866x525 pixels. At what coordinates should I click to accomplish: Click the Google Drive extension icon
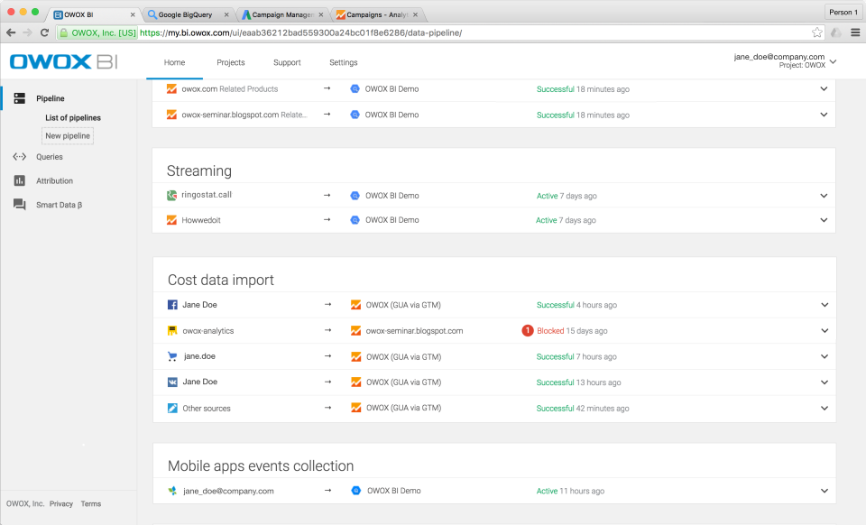(x=836, y=32)
